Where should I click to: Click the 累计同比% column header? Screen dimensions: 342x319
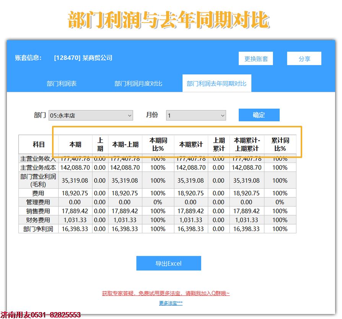[x=280, y=144]
